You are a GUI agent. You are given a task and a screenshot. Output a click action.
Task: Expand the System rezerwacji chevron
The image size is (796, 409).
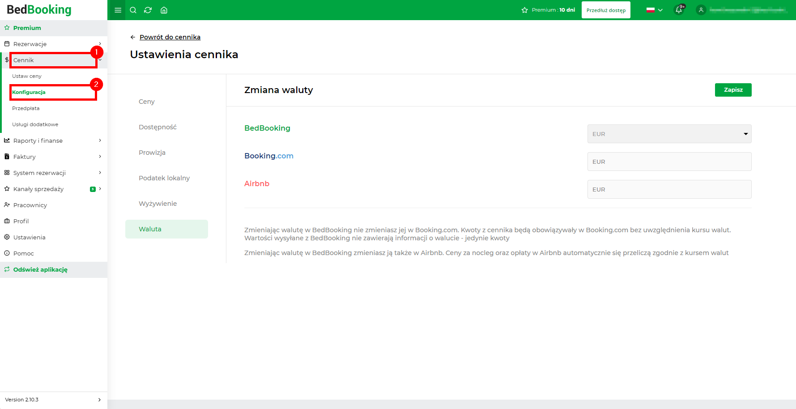coord(100,173)
